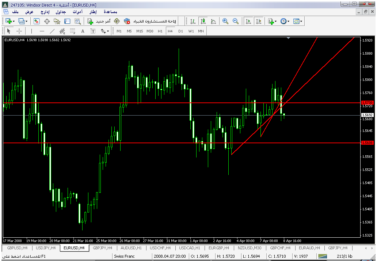Switch to the USDJPY,H4 chart tab
This screenshot has width=377, height=261.
[x=46, y=248]
